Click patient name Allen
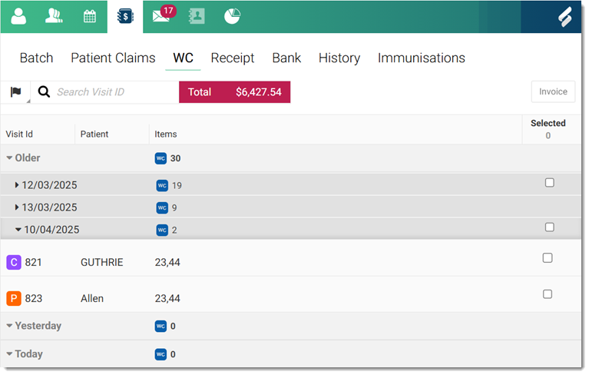Viewport: 589px width, 375px height. click(92, 298)
